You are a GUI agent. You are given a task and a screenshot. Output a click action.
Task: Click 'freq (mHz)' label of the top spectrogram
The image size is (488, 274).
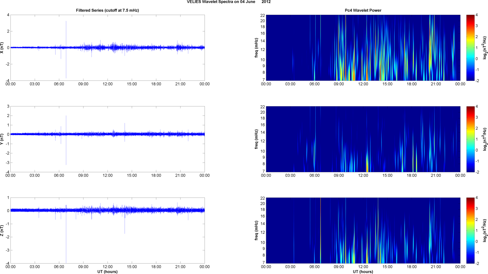[256, 48]
